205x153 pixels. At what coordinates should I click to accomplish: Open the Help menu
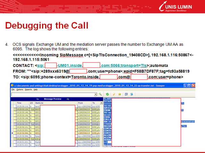(36, 90)
